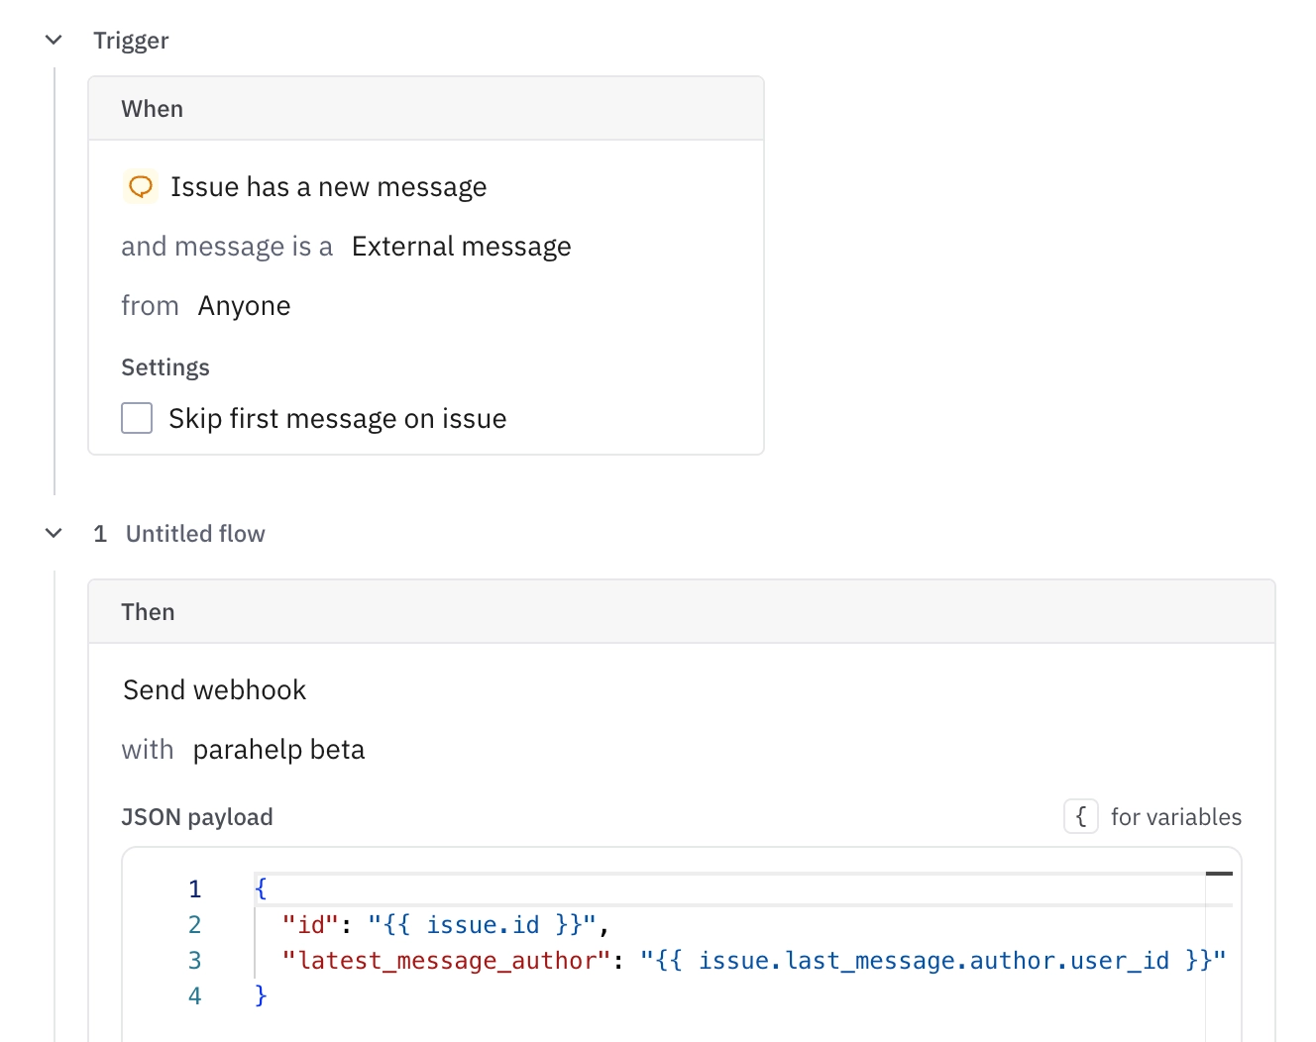This screenshot has height=1042, width=1316.
Task: Click the When header bar
Action: (x=426, y=109)
